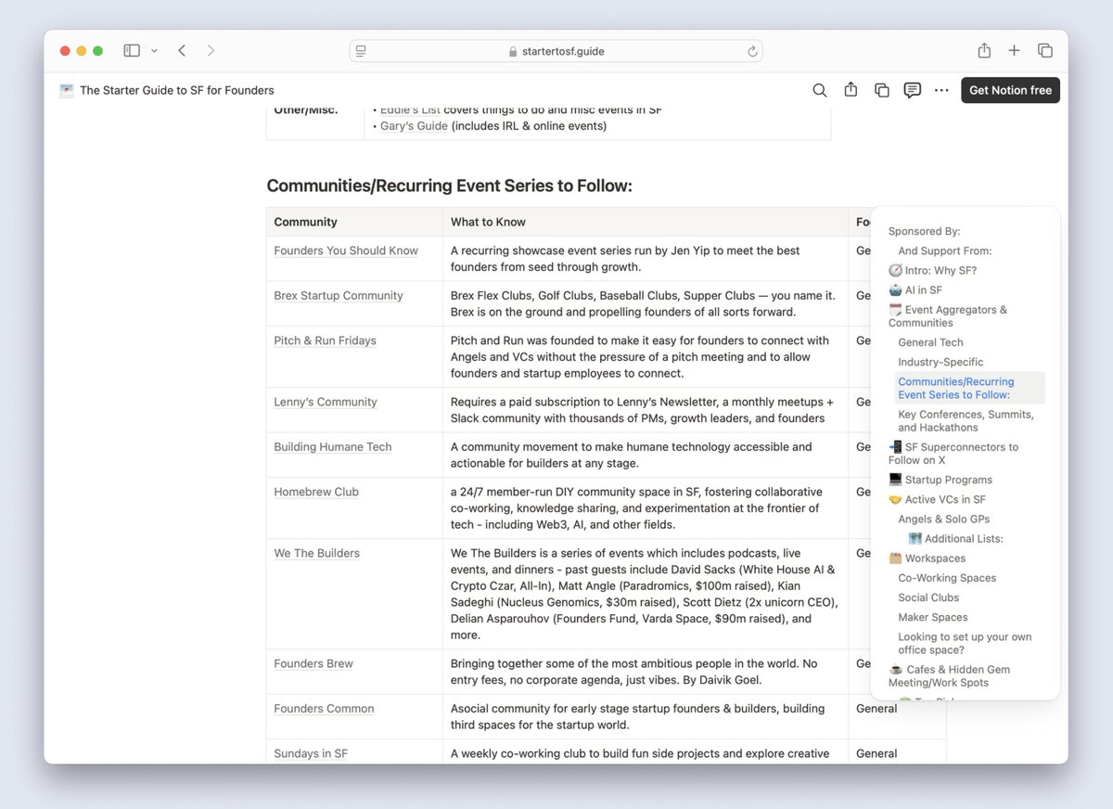Open Pitch & Run Fridays link
The height and width of the screenshot is (809, 1113).
[325, 340]
